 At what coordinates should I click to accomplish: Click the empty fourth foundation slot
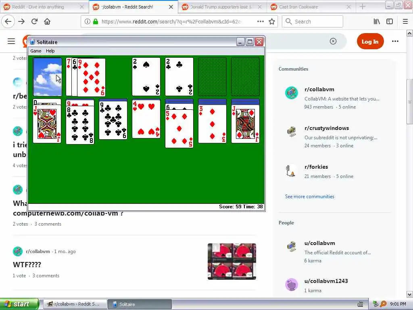pyautogui.click(x=245, y=77)
